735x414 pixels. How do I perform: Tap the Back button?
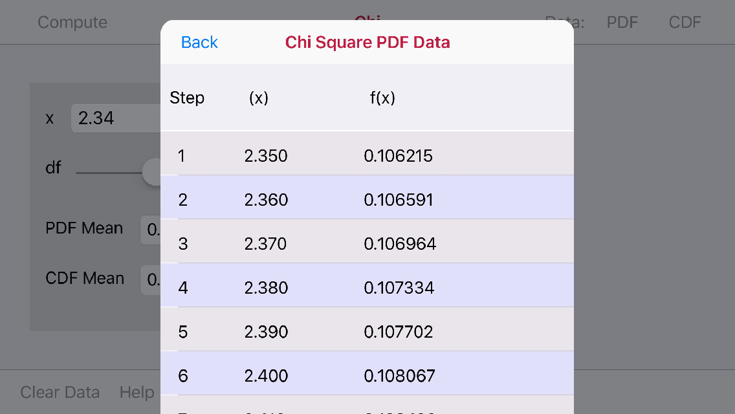199,42
